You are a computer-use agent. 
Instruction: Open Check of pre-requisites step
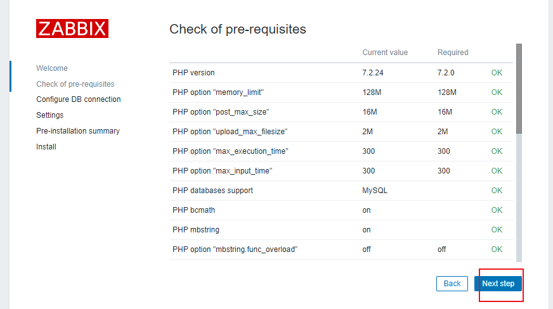point(75,84)
